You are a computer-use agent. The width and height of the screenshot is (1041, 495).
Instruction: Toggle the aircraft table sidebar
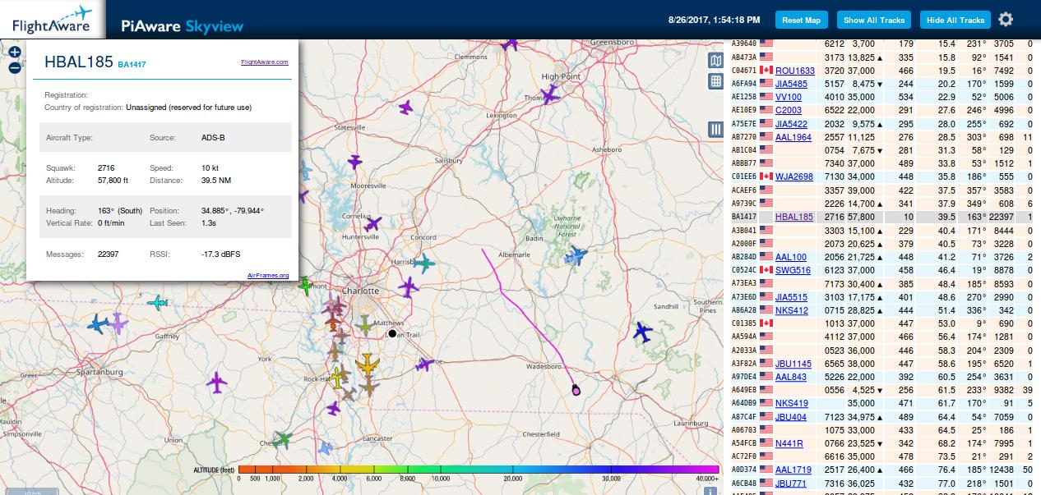coord(716,129)
